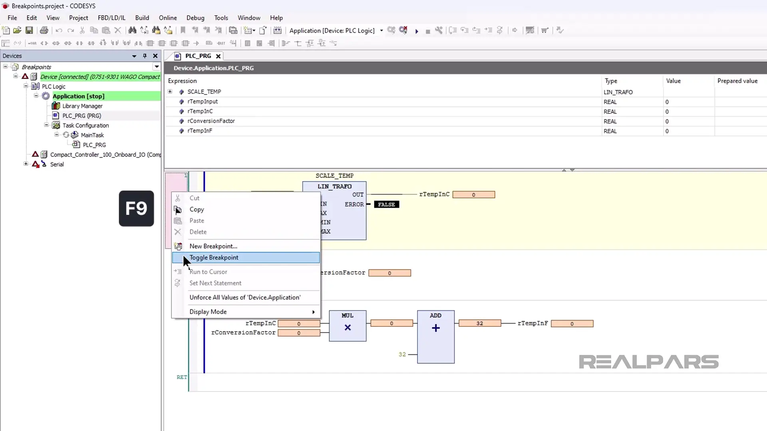Choose Copy in the context menu

coord(246,209)
